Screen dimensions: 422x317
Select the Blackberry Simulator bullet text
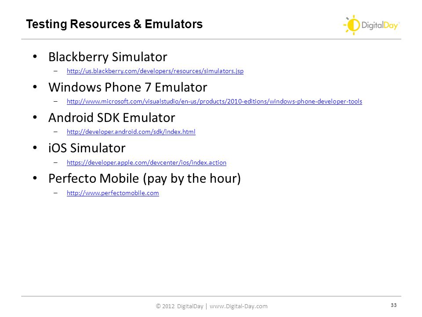pos(108,57)
